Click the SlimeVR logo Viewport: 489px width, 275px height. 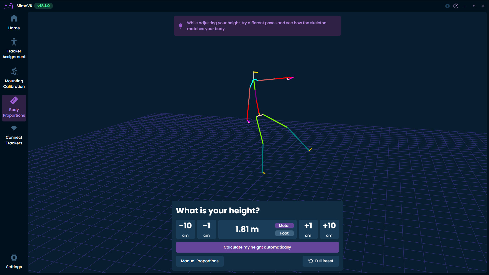click(x=8, y=6)
